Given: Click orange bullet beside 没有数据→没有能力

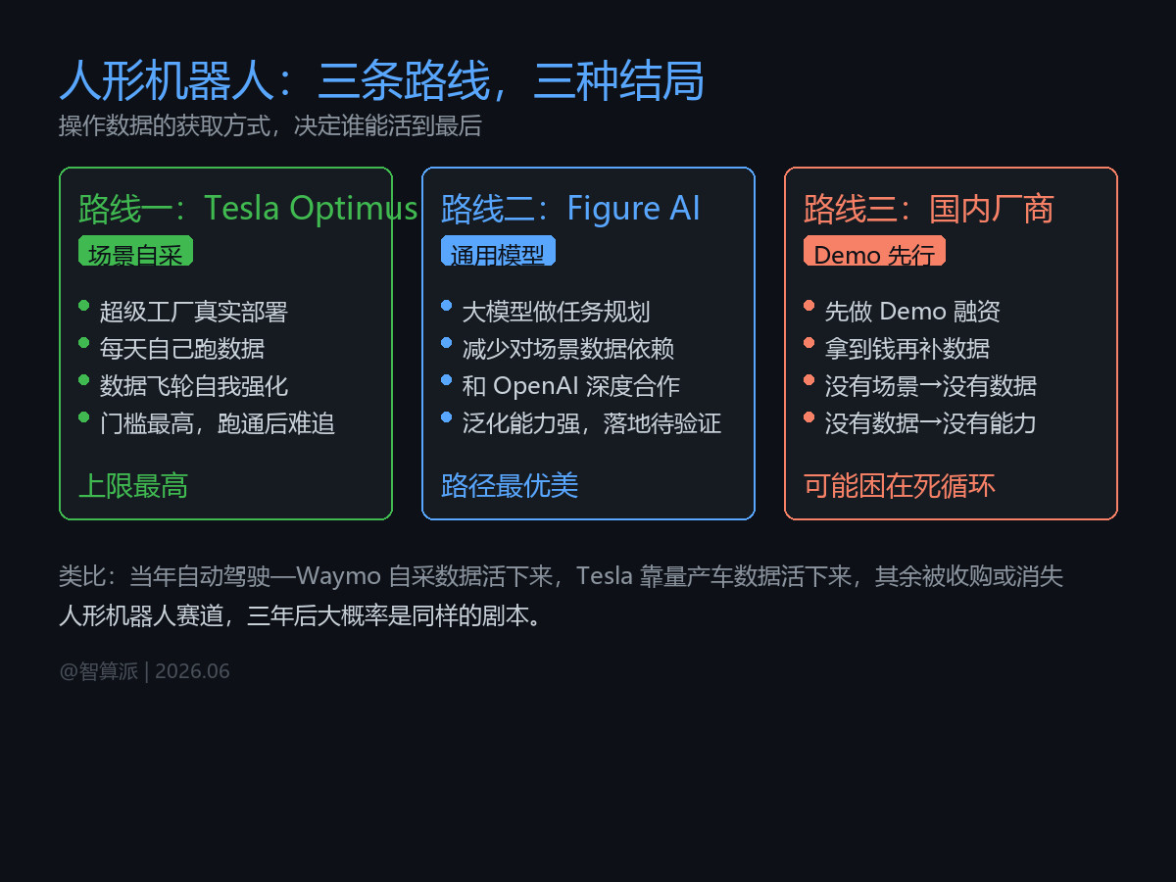Looking at the screenshot, I should point(808,417).
